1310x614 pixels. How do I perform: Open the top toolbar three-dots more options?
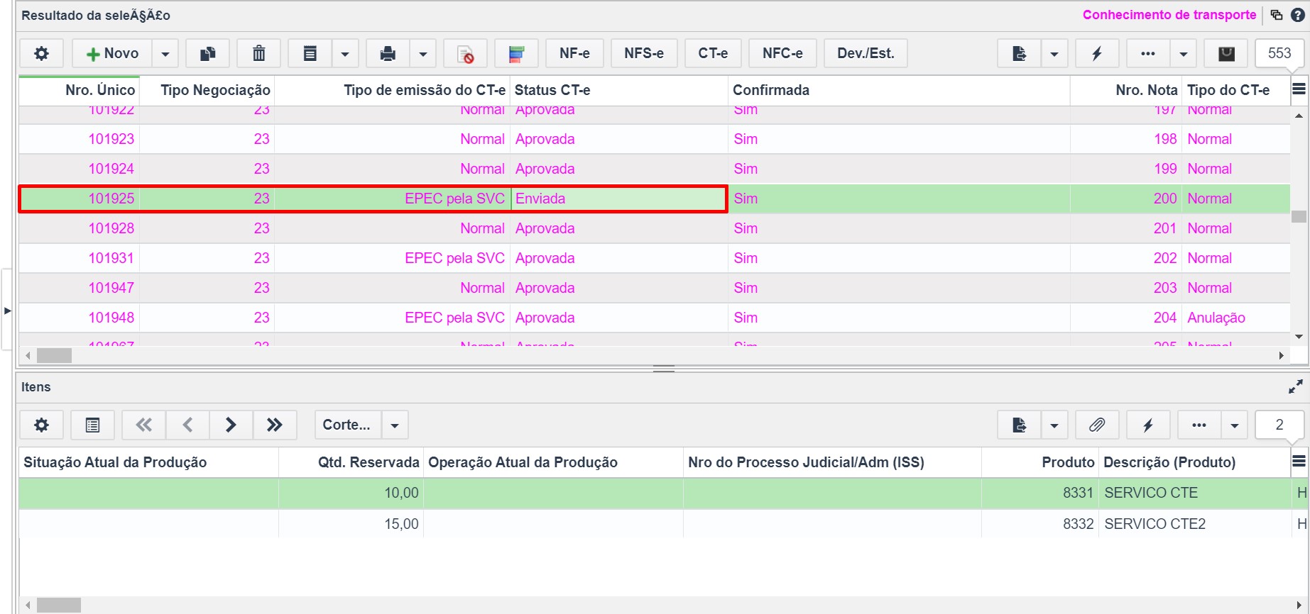click(1148, 53)
